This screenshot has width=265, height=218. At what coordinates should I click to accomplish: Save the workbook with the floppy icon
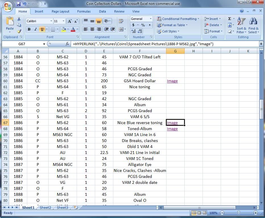(18, 3)
